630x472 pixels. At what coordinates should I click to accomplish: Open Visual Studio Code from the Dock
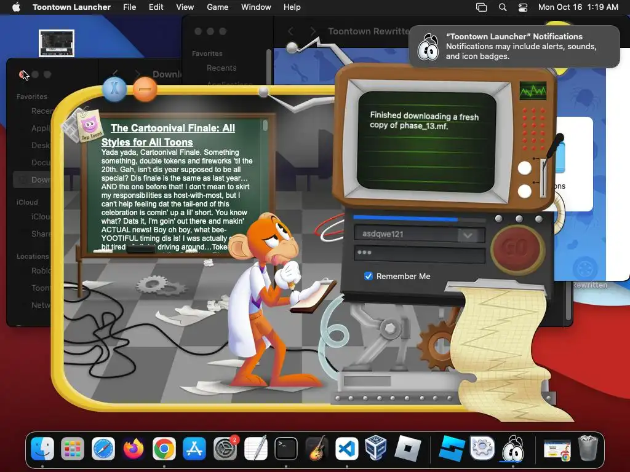[x=347, y=448]
